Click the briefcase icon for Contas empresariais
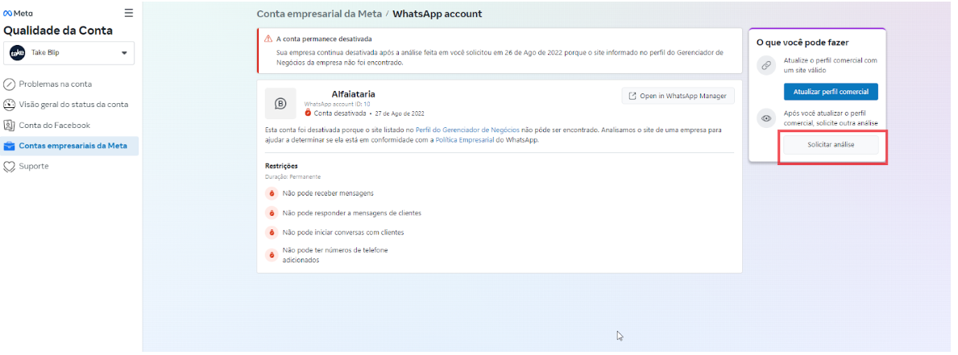 tap(9, 146)
